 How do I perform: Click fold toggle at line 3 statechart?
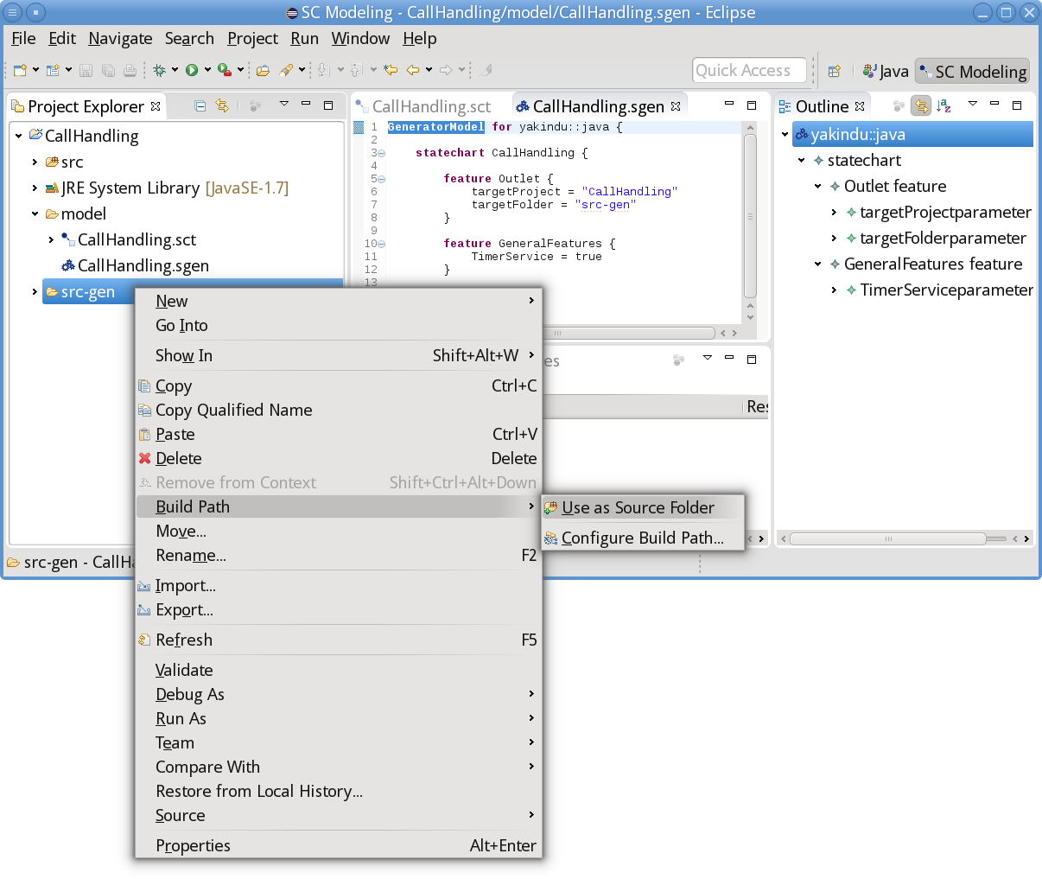[382, 153]
